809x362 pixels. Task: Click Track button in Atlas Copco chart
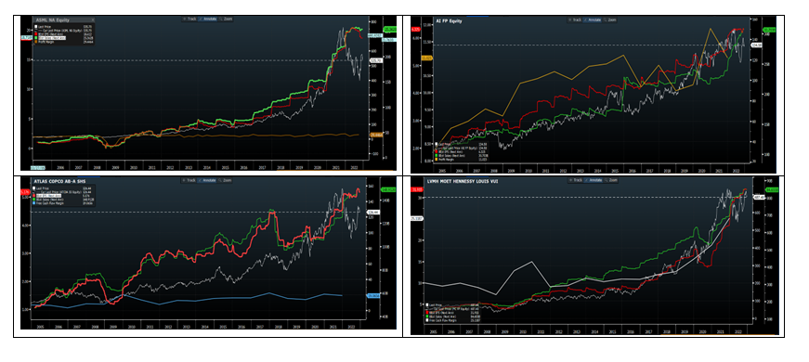pyautogui.click(x=189, y=180)
